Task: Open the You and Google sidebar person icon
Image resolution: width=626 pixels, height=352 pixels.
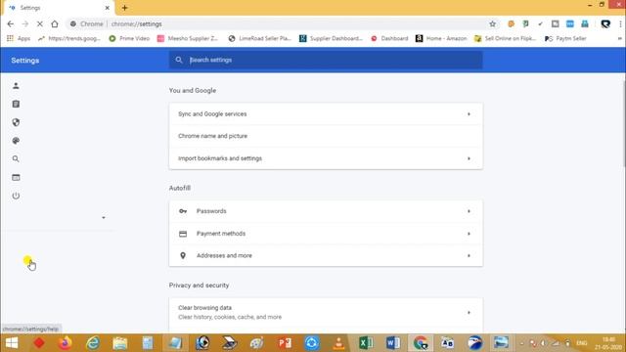Action: pos(16,86)
